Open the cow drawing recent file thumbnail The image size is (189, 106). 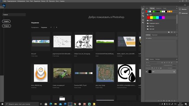pyautogui.click(x=84, y=42)
